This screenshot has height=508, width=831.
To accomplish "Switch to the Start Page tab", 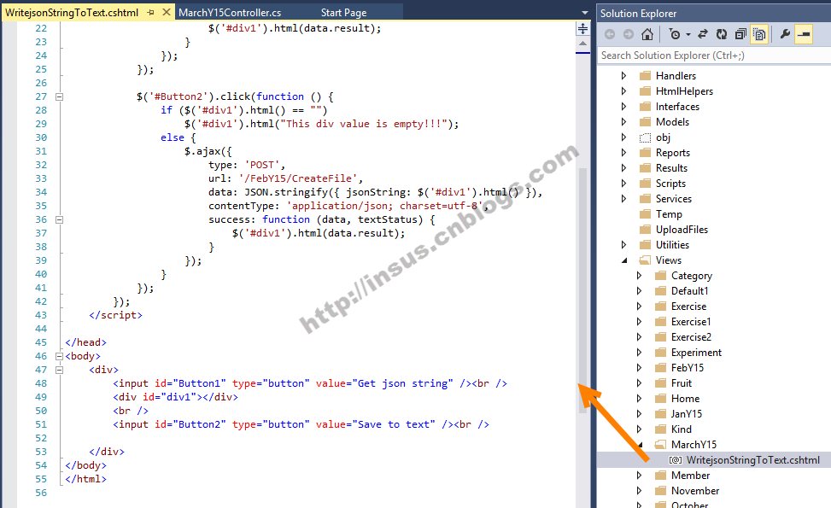I will pyautogui.click(x=343, y=13).
